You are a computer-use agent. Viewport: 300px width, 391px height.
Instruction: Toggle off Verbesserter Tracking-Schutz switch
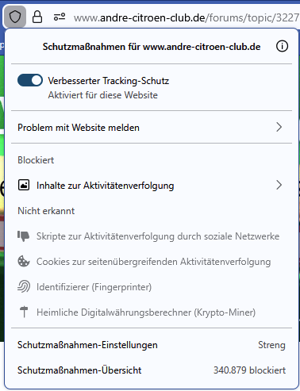pos(30,80)
